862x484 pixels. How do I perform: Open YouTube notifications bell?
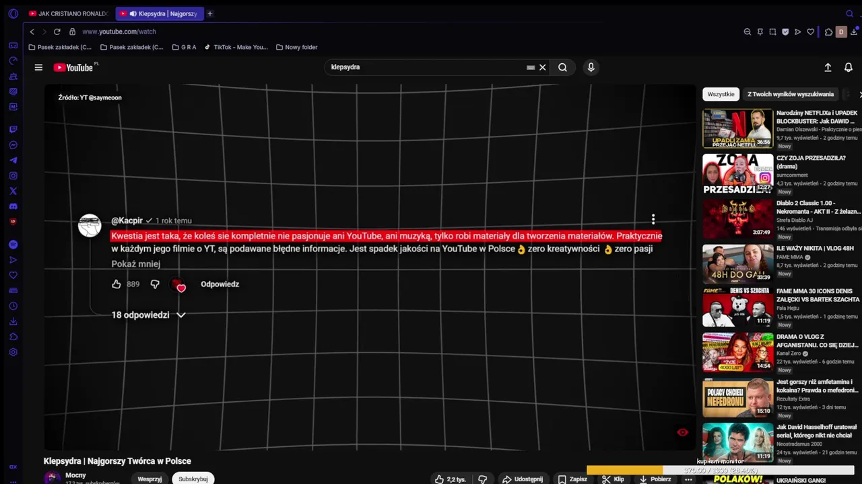pos(849,67)
